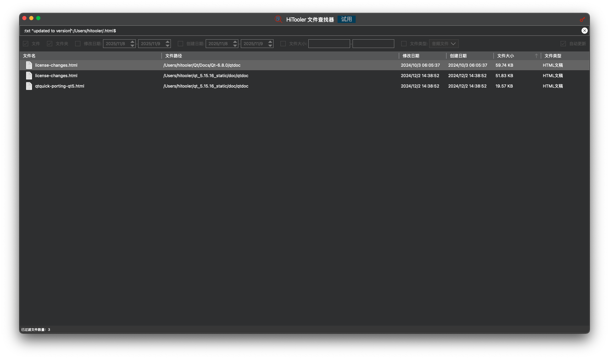Clear the search field with X icon
Screen dimensions: 609x359
585,31
